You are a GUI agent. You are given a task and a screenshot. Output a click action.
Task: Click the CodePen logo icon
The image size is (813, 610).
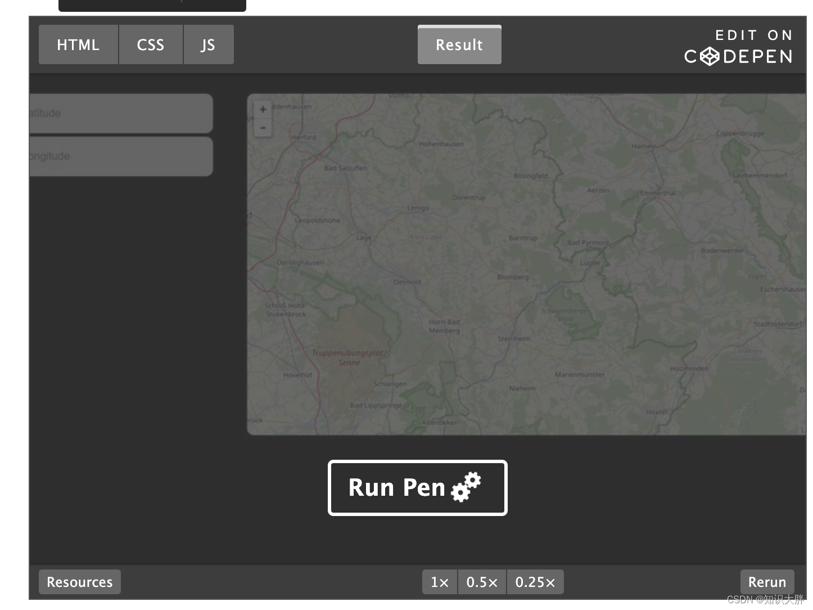point(710,56)
